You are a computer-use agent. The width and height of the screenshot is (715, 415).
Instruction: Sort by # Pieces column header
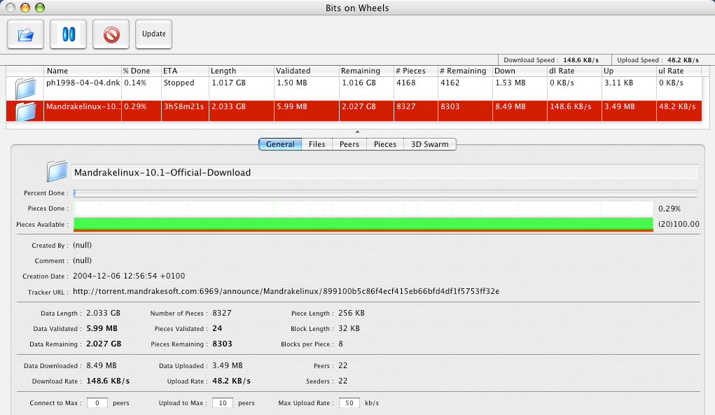[415, 71]
